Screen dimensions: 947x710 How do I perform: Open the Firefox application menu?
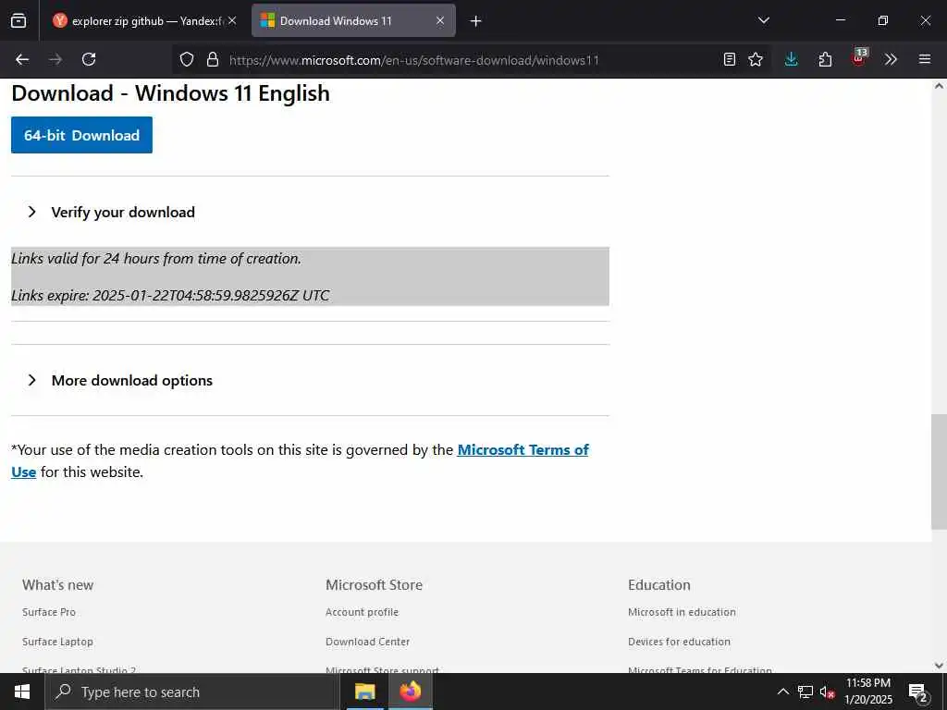pyautogui.click(x=925, y=59)
